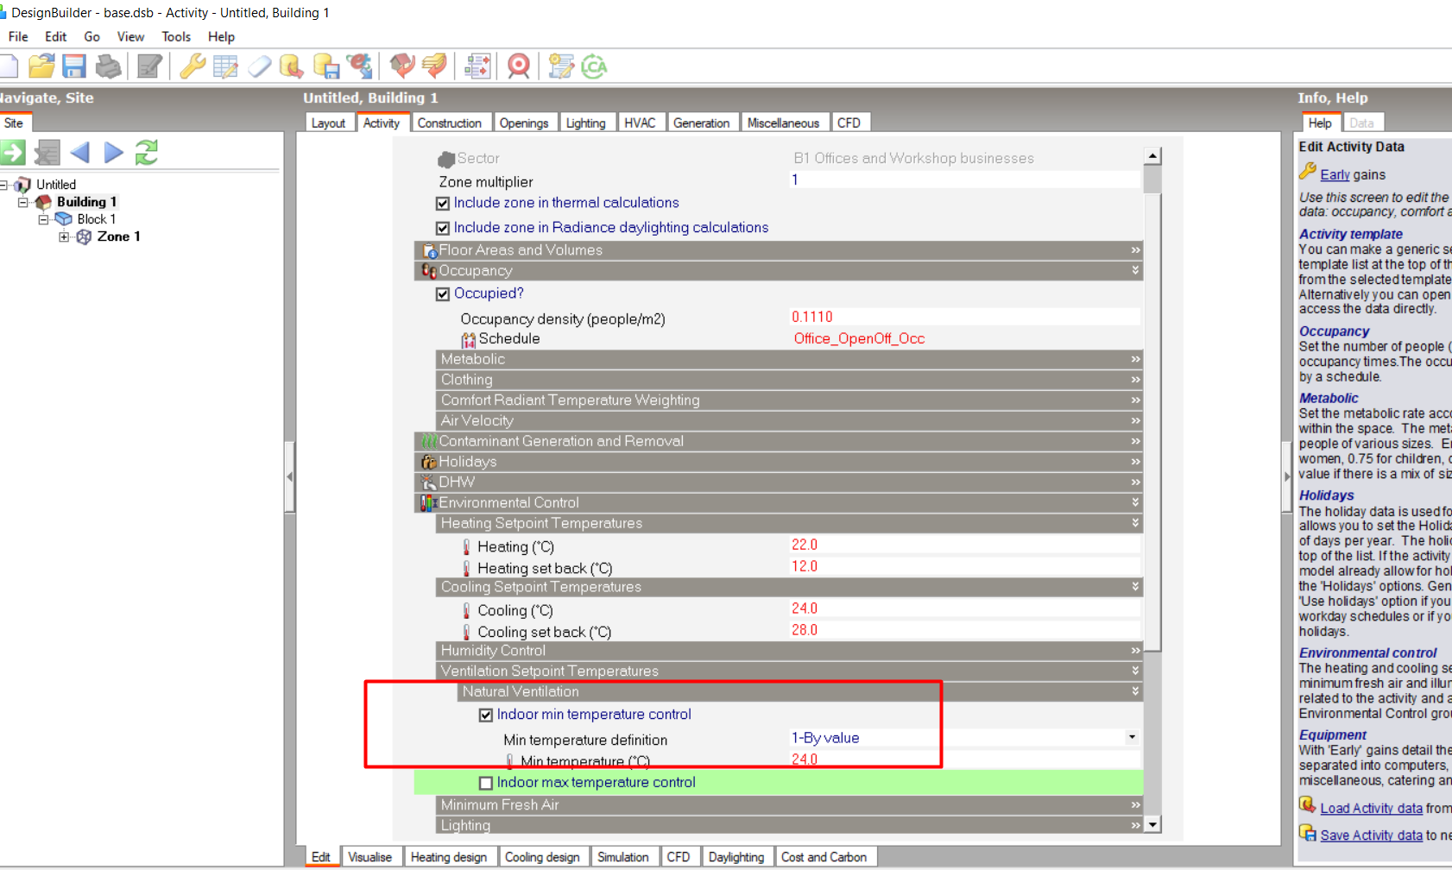
Task: Navigate forward with blue right arrow
Action: (113, 153)
